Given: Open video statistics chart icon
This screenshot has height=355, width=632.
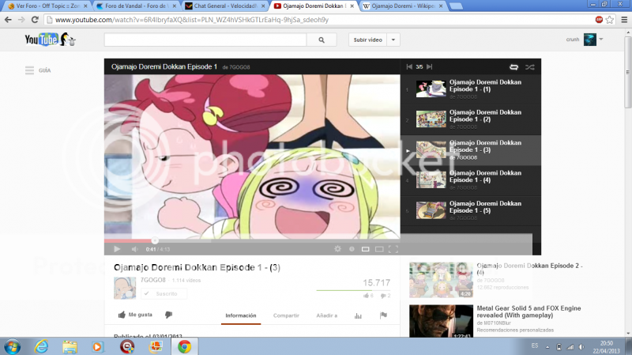Looking at the screenshot, I should (x=358, y=315).
